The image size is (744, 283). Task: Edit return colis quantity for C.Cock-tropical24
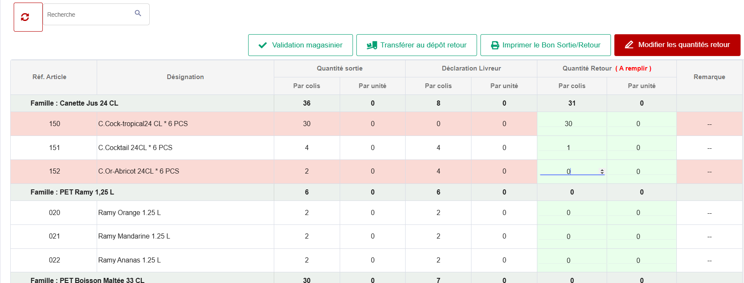[571, 124]
